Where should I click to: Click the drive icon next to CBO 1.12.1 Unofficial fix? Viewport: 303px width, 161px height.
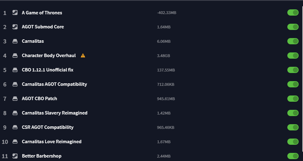coord(15,70)
